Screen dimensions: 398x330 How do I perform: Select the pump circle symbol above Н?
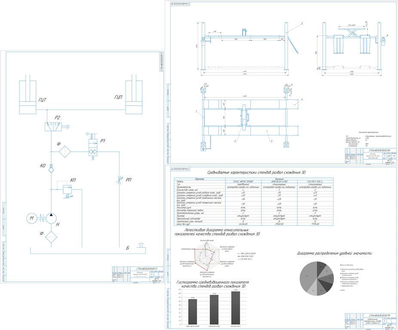point(51,218)
